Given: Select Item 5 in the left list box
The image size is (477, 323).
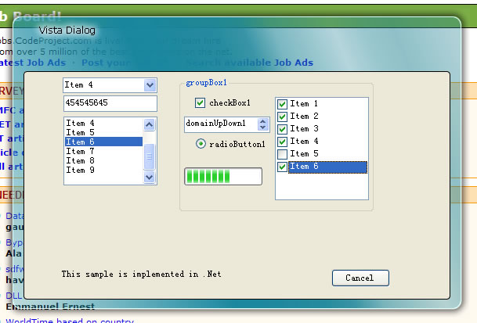Looking at the screenshot, I should 103,132.
